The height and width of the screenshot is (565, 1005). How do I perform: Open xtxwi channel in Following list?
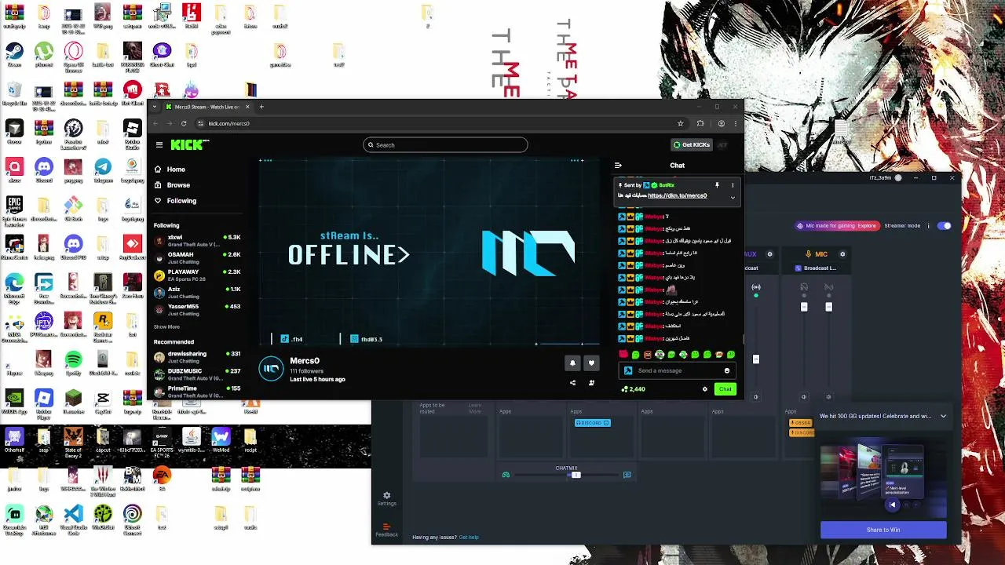tap(197, 240)
